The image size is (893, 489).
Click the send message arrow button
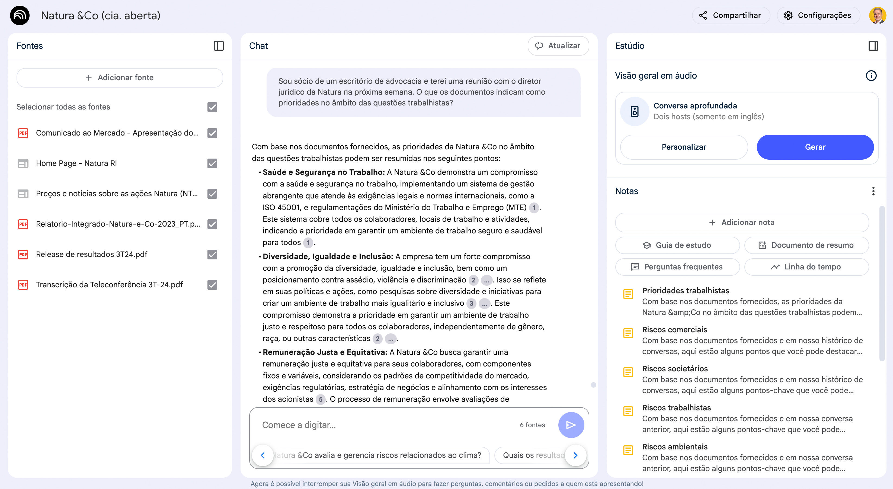(571, 425)
